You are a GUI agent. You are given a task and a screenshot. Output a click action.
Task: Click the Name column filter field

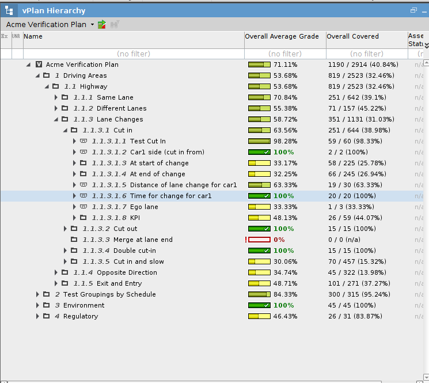133,54
